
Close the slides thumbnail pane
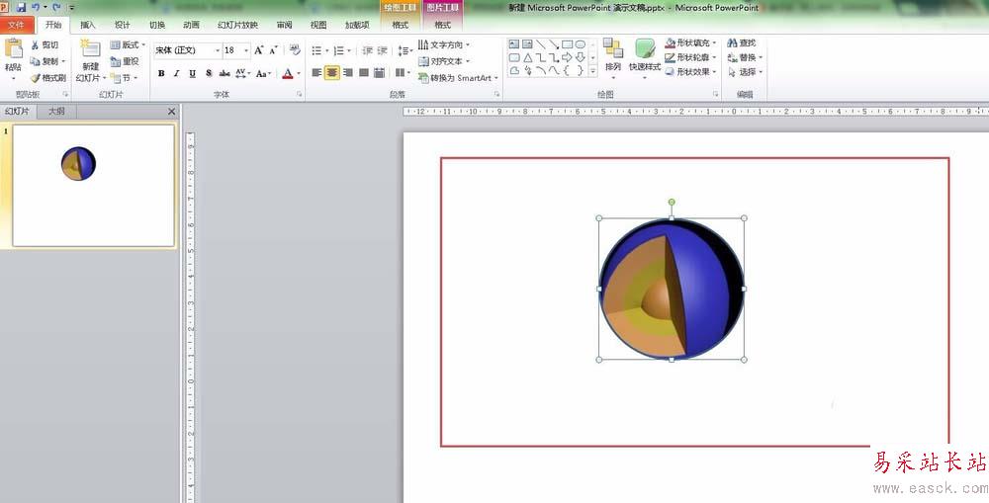click(171, 112)
